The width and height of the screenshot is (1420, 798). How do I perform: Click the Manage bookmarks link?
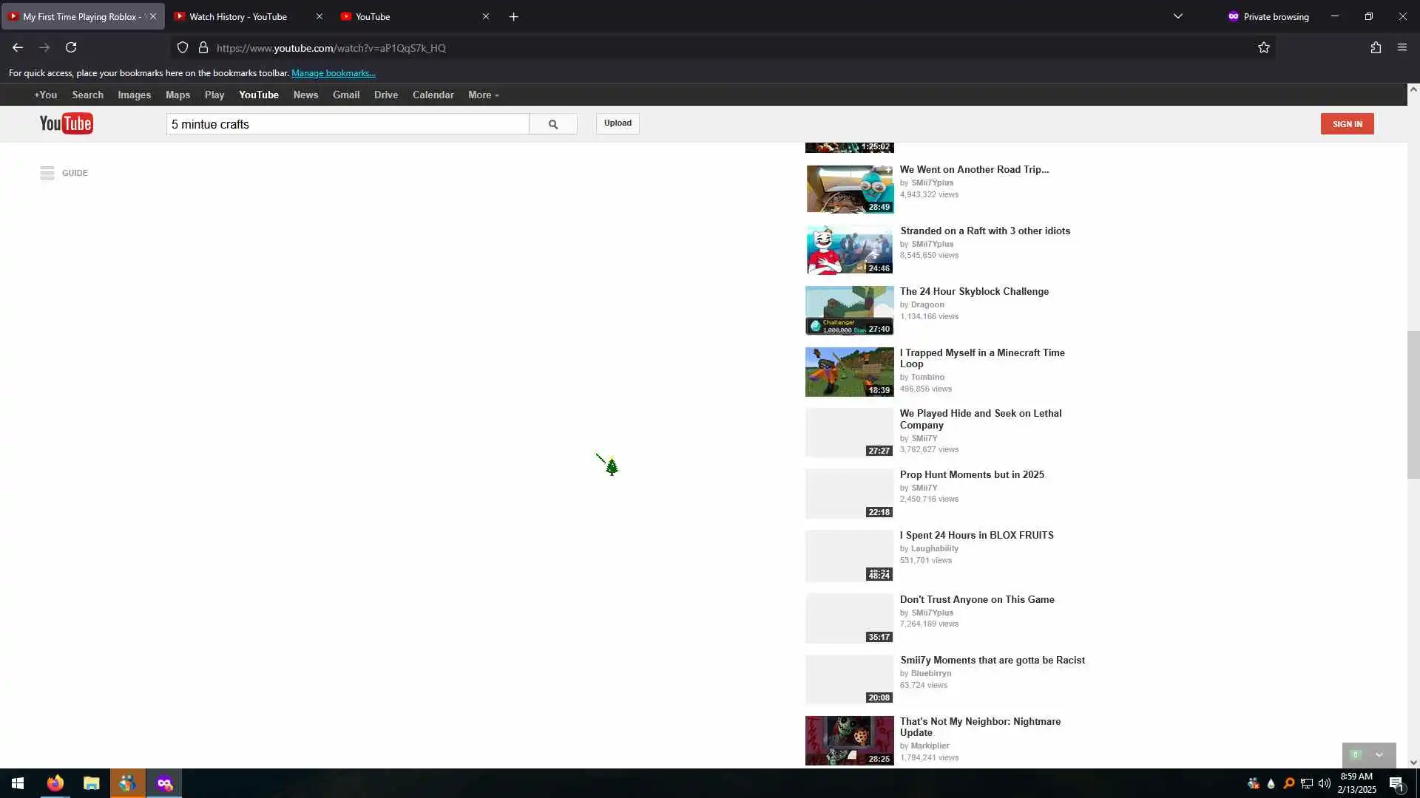pyautogui.click(x=333, y=73)
